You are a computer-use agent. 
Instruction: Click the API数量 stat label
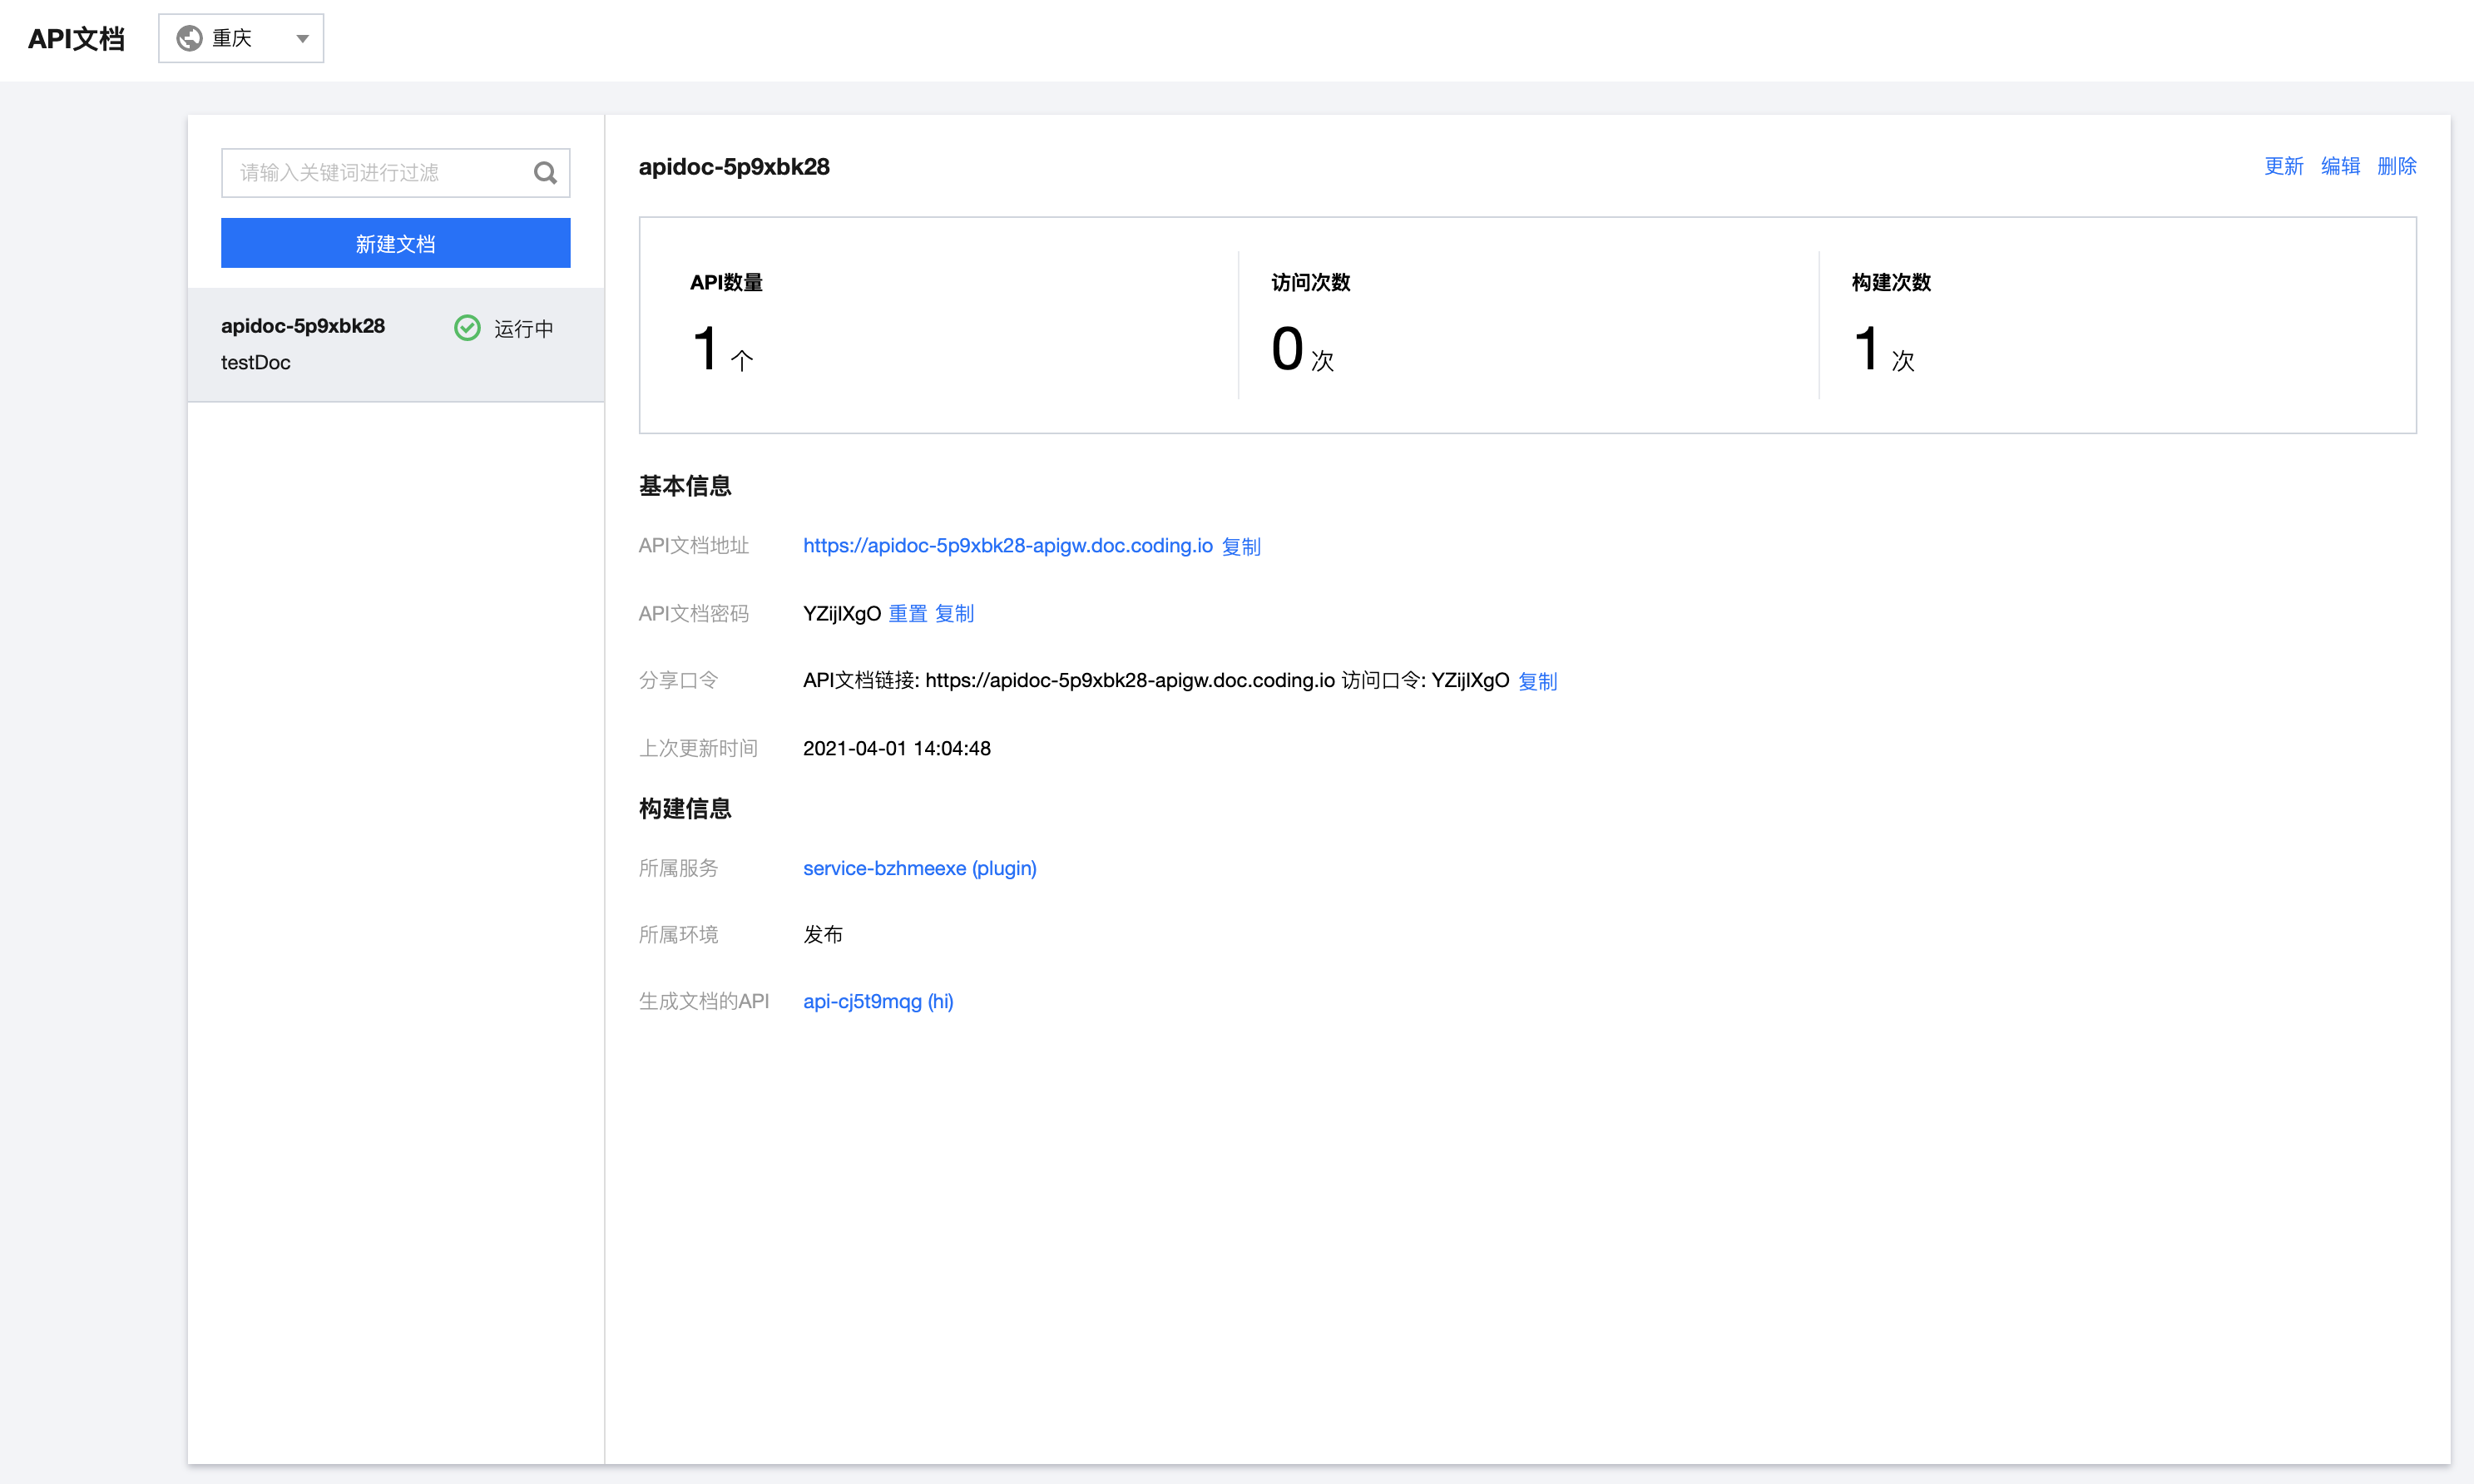(x=727, y=283)
